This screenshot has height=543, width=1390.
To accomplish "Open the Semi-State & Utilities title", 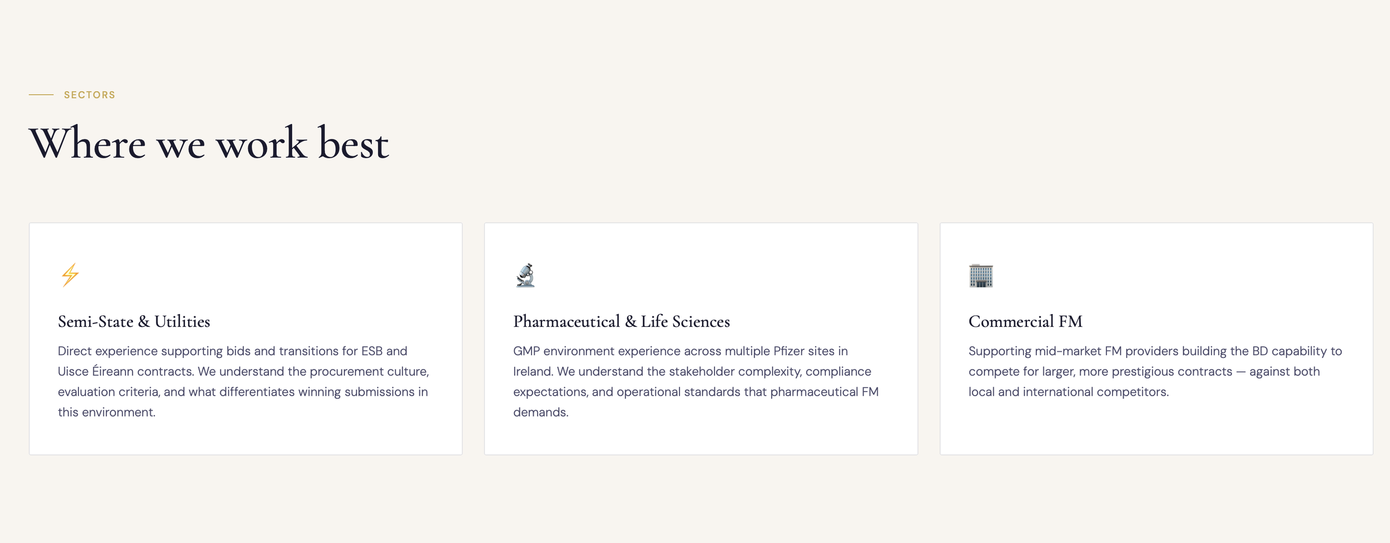I will pos(134,321).
